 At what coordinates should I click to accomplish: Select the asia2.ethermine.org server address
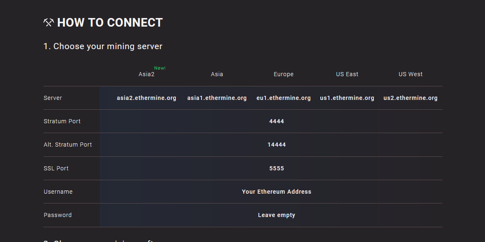click(x=146, y=98)
